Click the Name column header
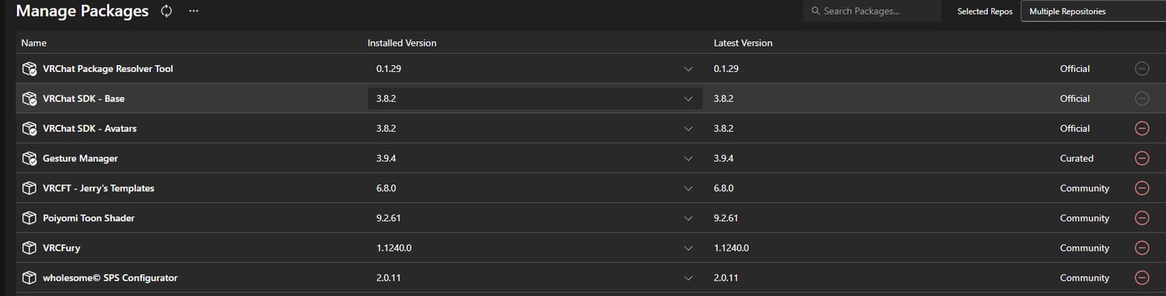 (33, 43)
